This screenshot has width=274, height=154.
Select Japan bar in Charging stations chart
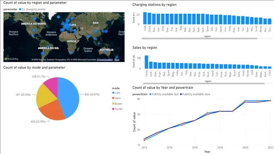coord(220,19)
